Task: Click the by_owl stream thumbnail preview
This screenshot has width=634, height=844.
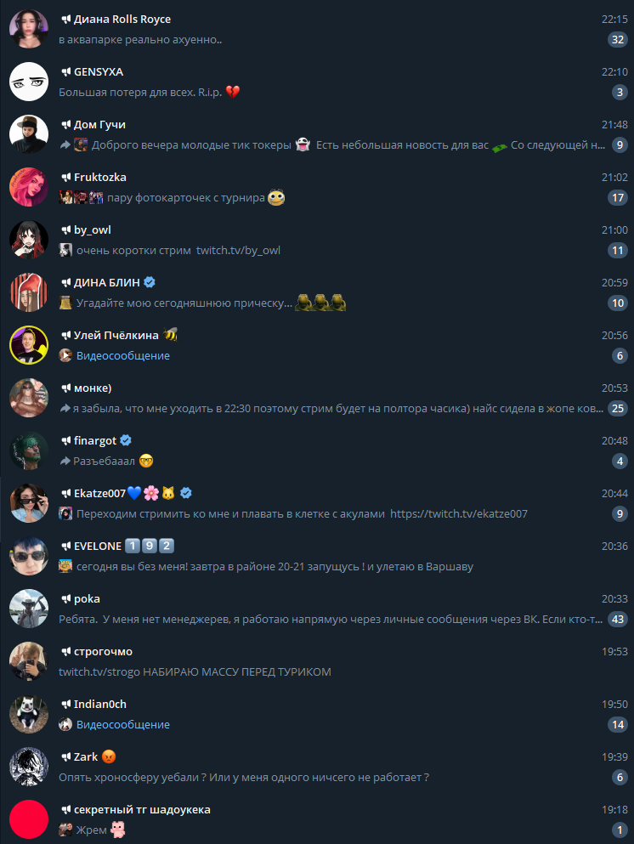Action: (65, 250)
